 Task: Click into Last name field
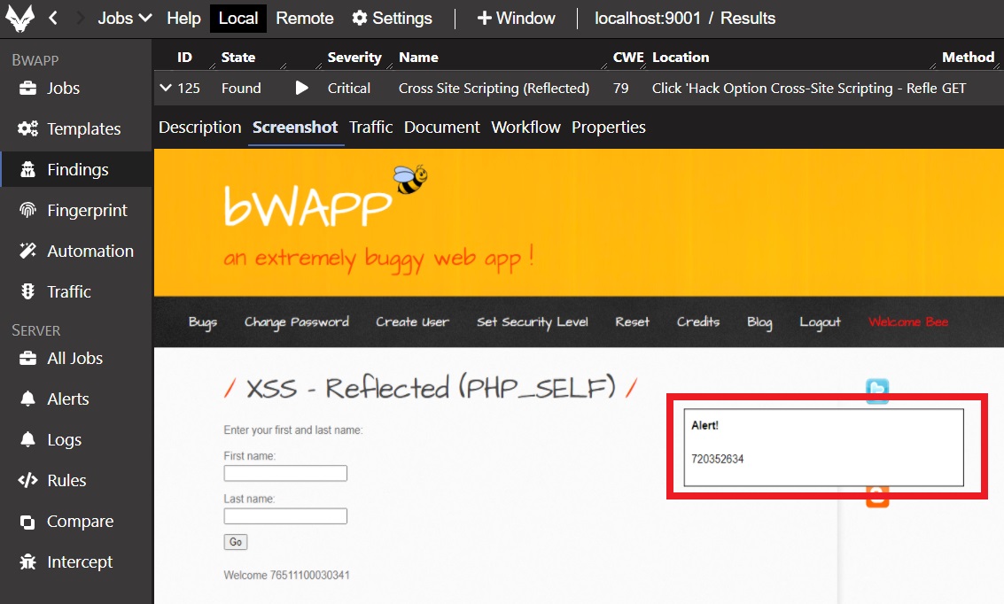[x=285, y=516]
